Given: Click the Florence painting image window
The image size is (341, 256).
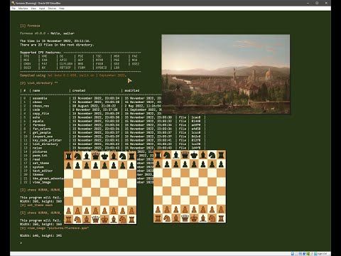Looking at the screenshot, I should pos(226,74).
